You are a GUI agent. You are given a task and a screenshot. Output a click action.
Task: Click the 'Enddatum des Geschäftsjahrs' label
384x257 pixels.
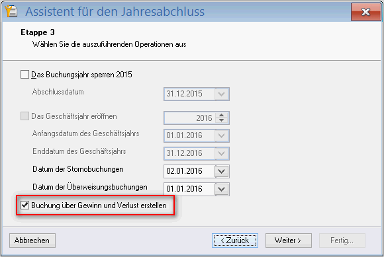(x=79, y=151)
